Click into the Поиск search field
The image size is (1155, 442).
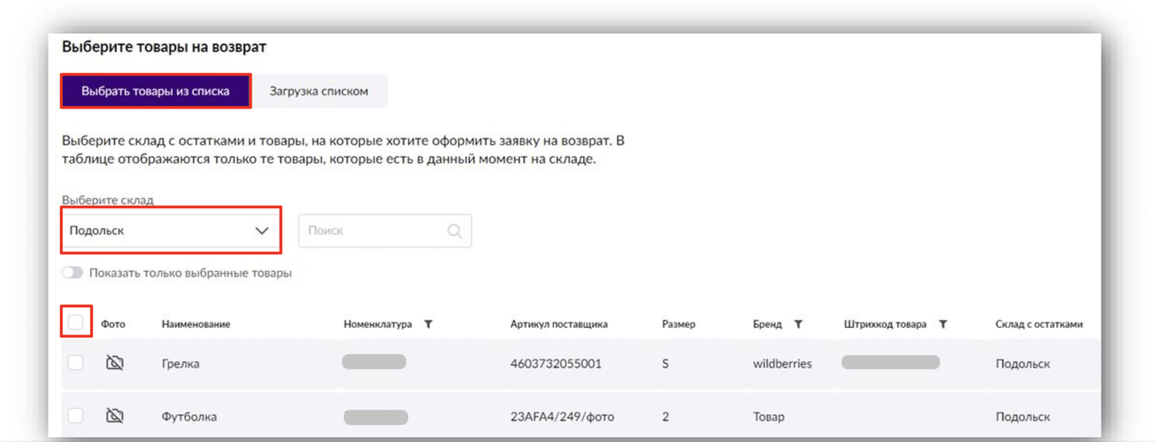click(x=371, y=231)
